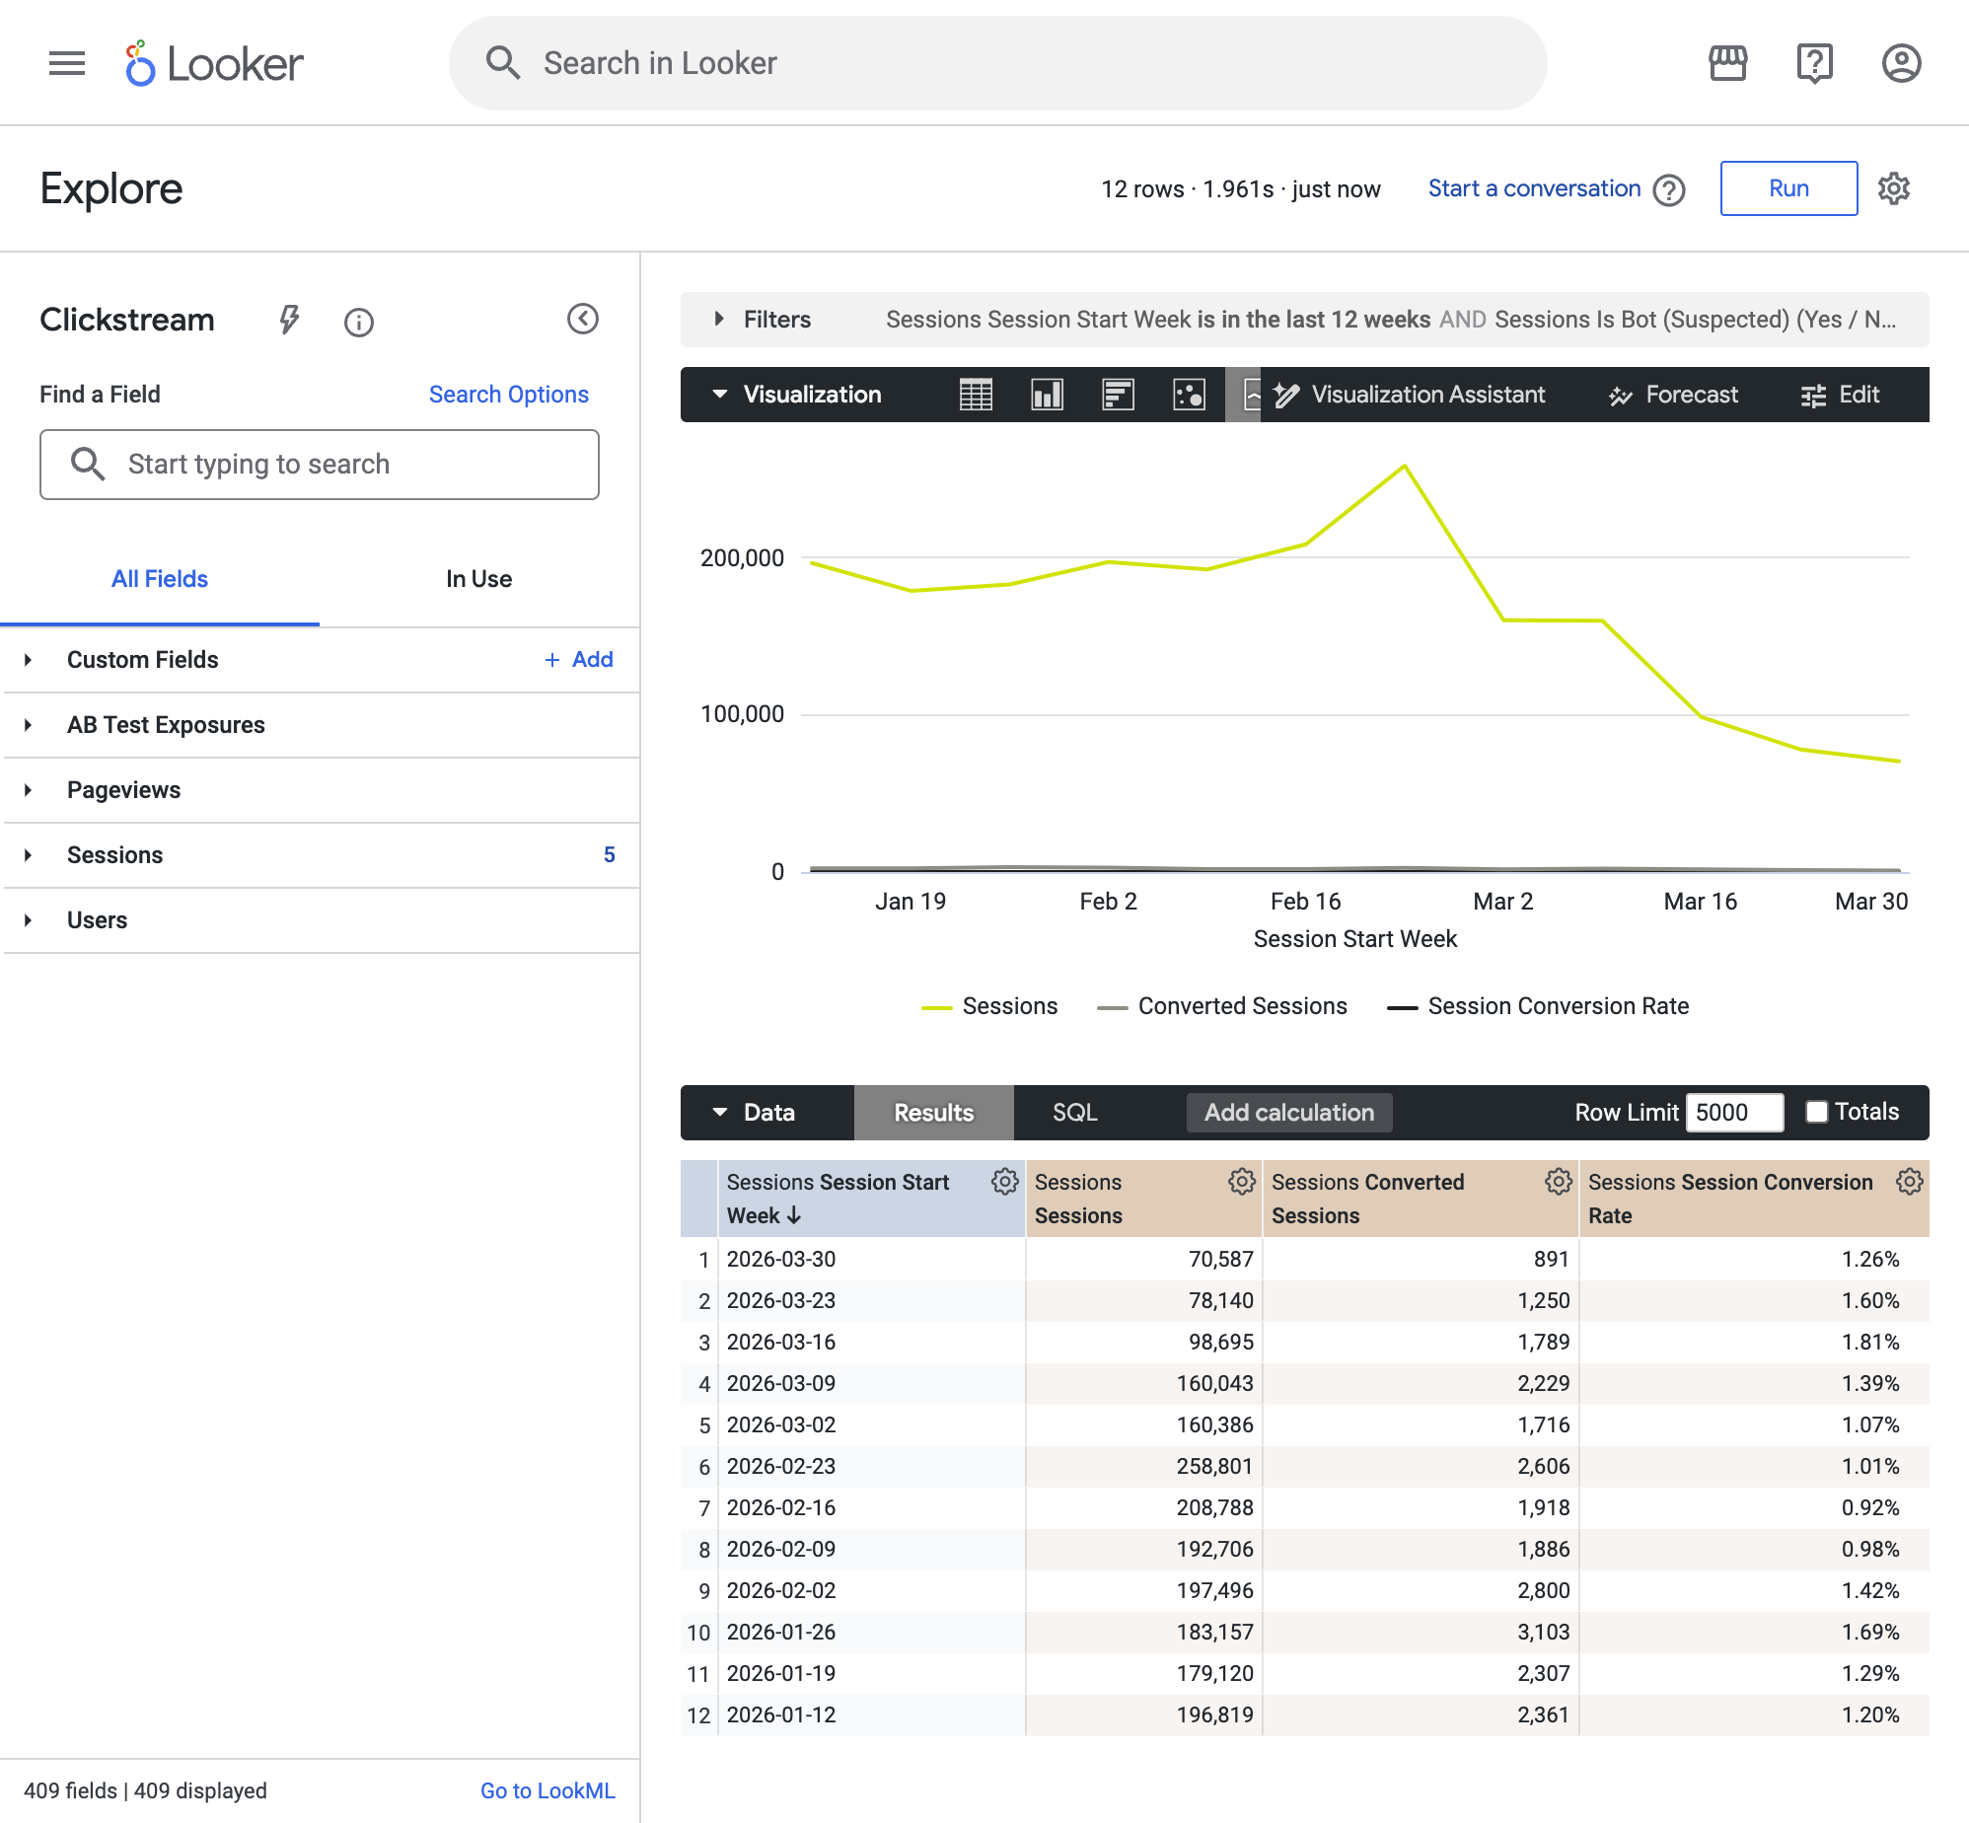Image resolution: width=1969 pixels, height=1823 pixels.
Task: Open the Help icon in header
Action: 1814,63
